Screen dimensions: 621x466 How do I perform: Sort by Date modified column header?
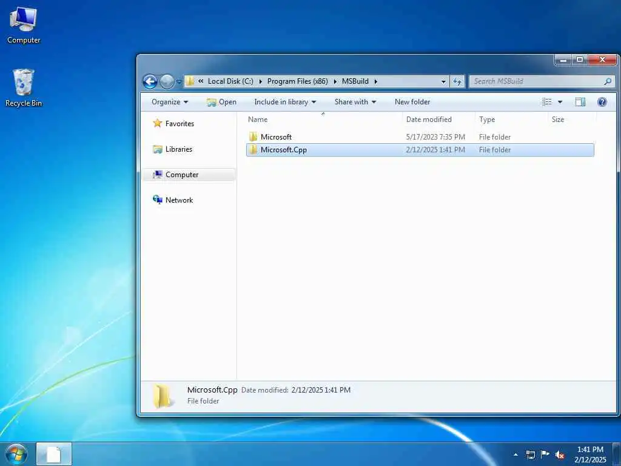point(439,120)
